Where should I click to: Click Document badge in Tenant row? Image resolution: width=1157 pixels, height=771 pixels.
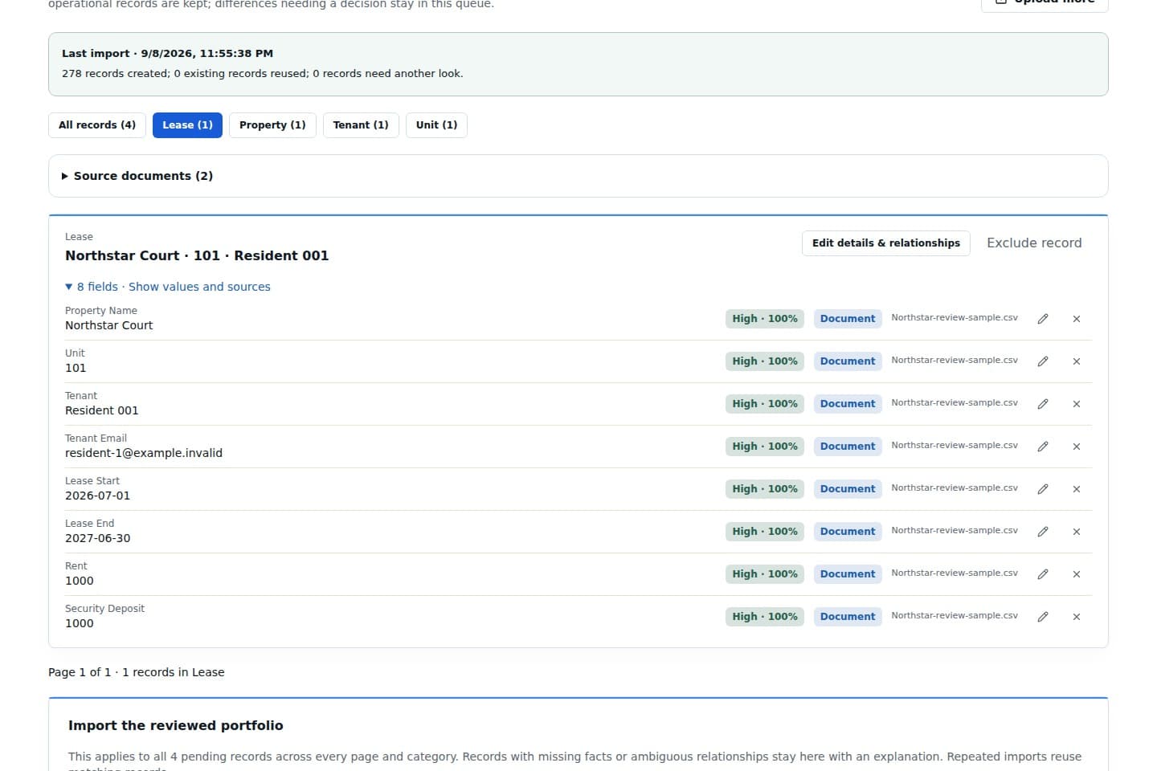click(848, 404)
